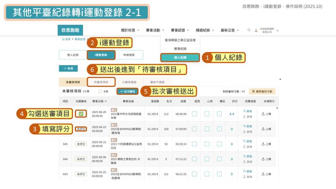Screen dimensions: 336x189
Task: Click the search magnifier icon in header
Action: [249, 30]
